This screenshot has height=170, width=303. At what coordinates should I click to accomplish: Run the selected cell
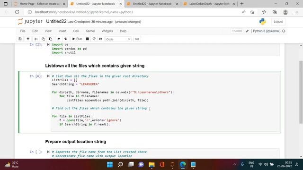[x=77, y=39]
